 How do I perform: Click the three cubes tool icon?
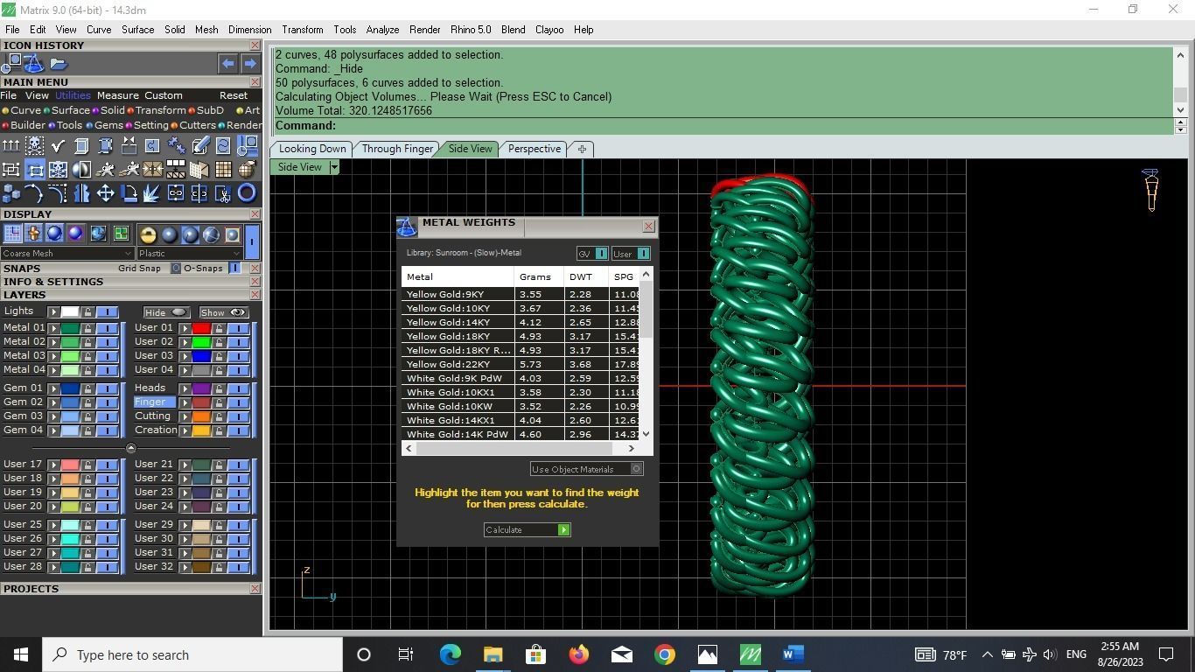coord(11,192)
